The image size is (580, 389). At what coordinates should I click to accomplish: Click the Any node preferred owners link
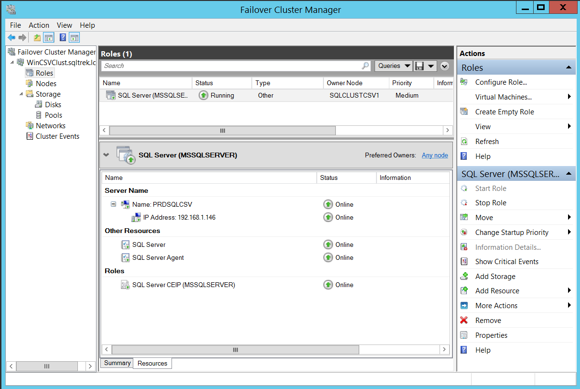(x=435, y=155)
